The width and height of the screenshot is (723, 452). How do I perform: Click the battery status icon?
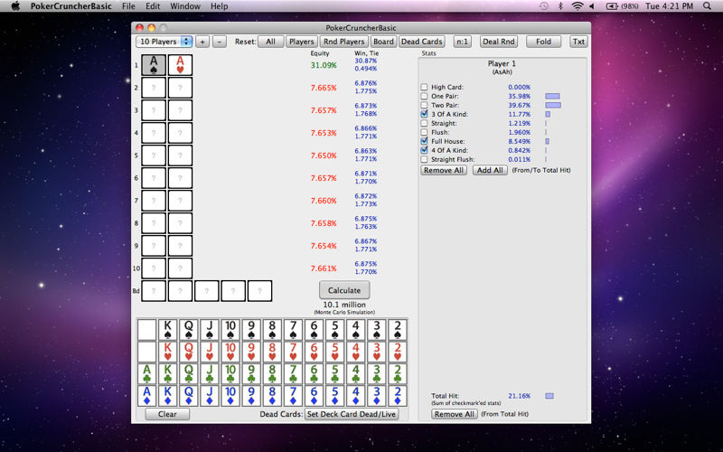(612, 6)
